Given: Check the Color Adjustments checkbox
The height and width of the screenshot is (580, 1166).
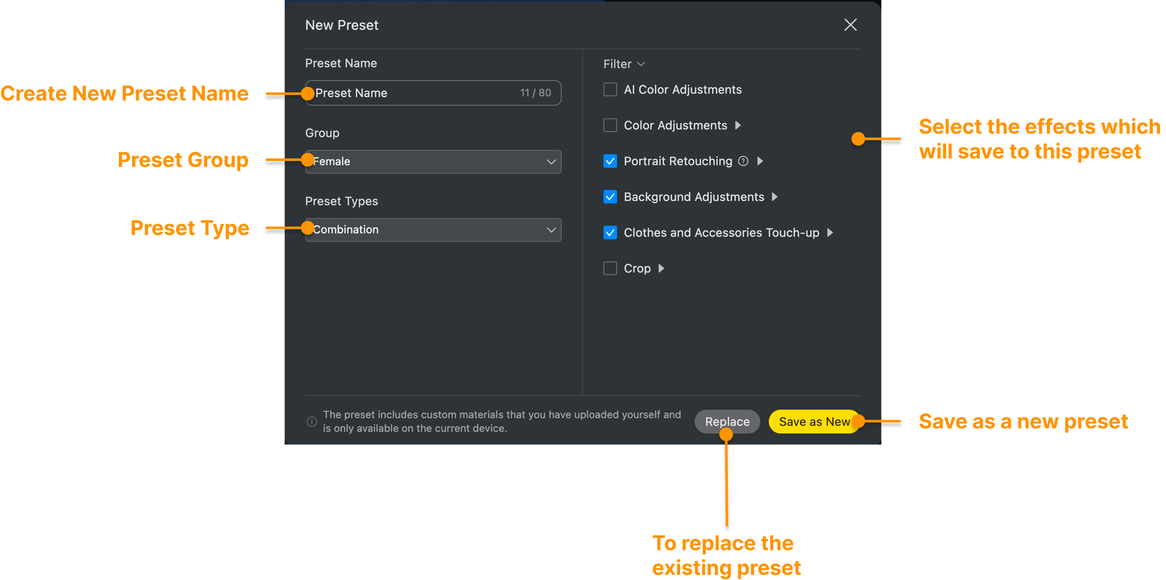Looking at the screenshot, I should [x=610, y=126].
